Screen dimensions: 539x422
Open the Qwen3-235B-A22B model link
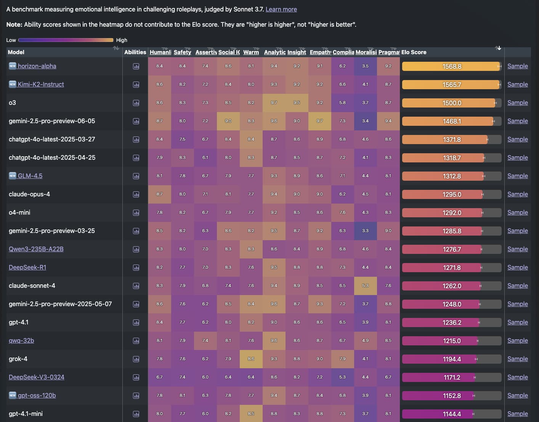[x=36, y=249]
